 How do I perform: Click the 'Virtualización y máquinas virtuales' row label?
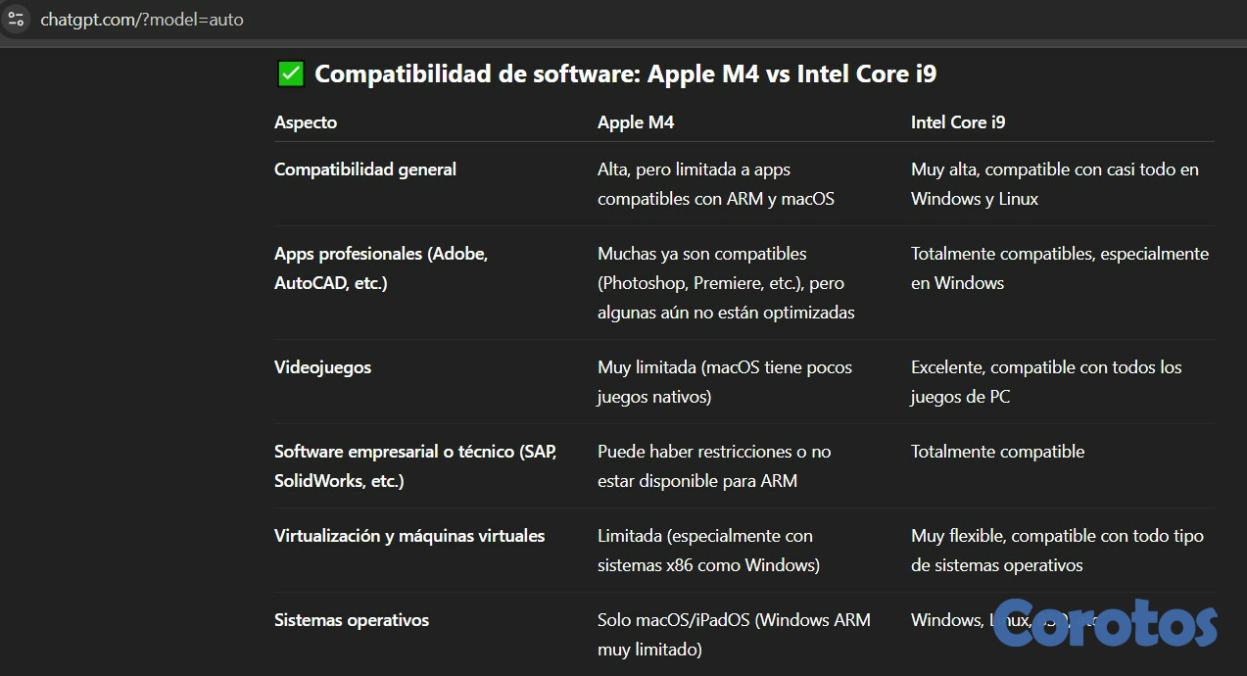tap(409, 536)
